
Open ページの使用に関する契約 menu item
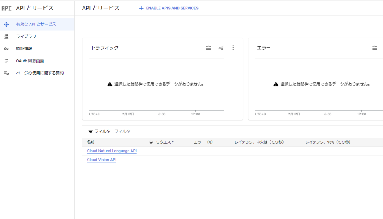pos(37,73)
